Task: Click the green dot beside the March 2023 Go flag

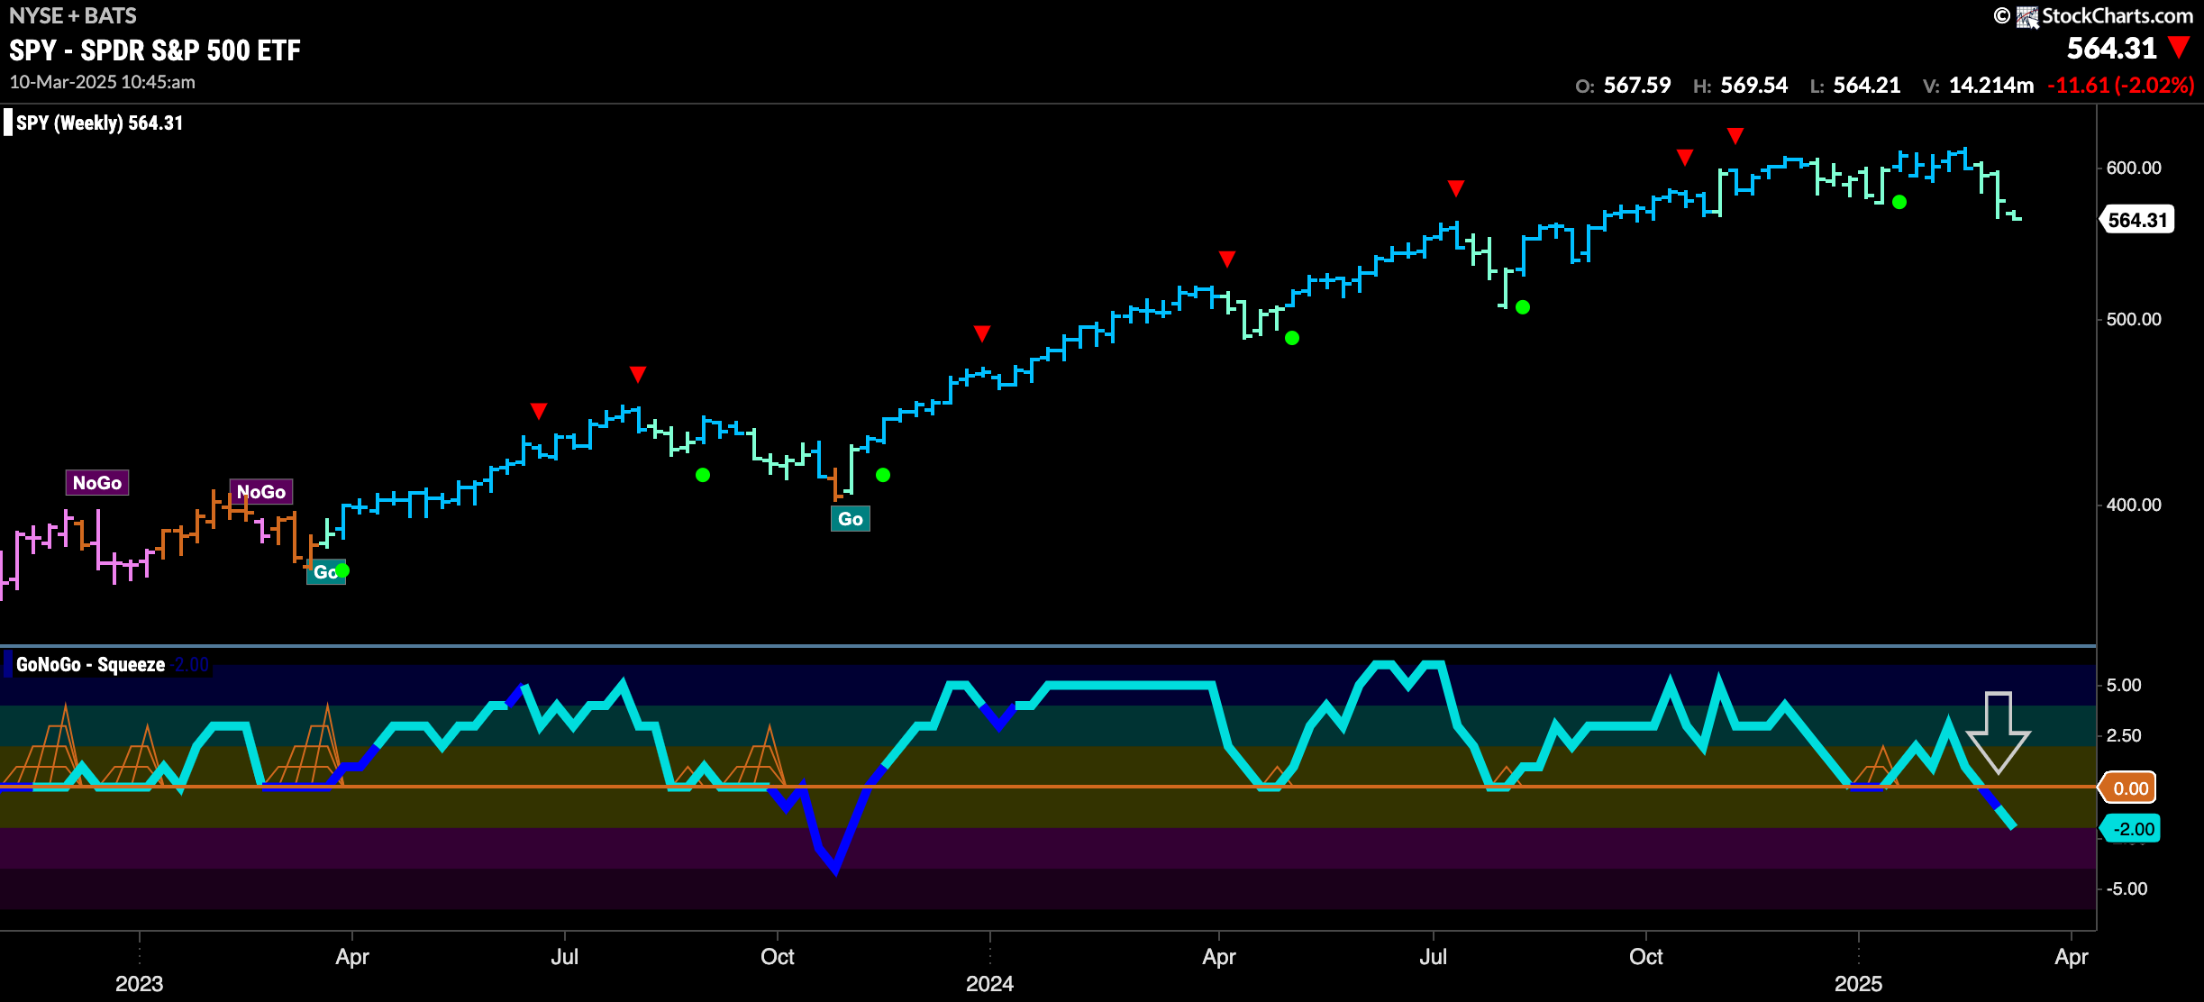Action: tap(342, 570)
